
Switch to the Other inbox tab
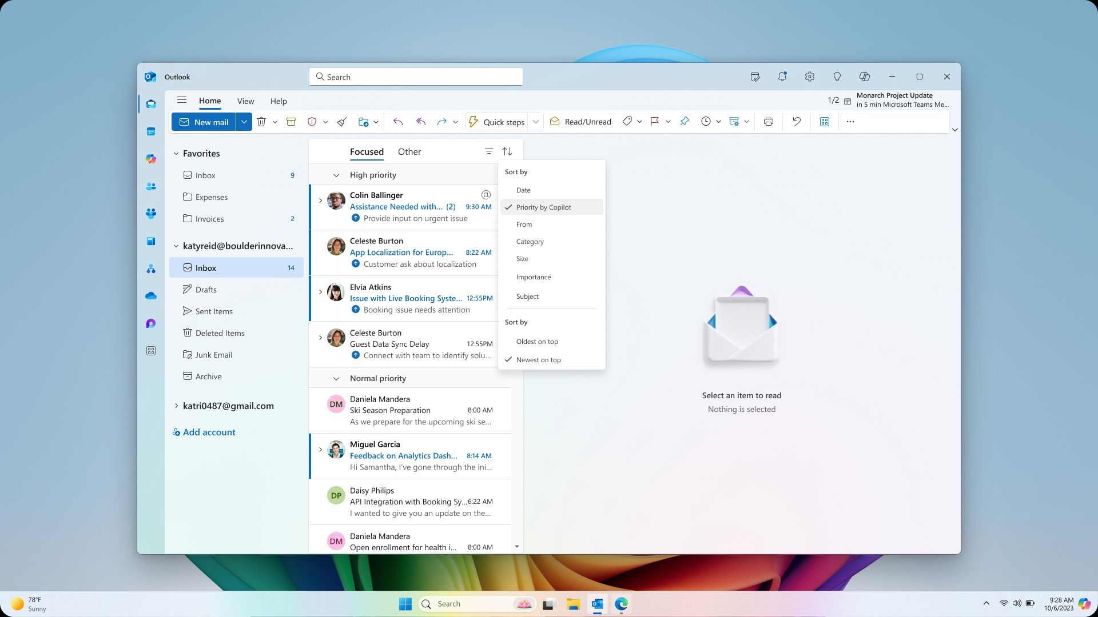(409, 151)
